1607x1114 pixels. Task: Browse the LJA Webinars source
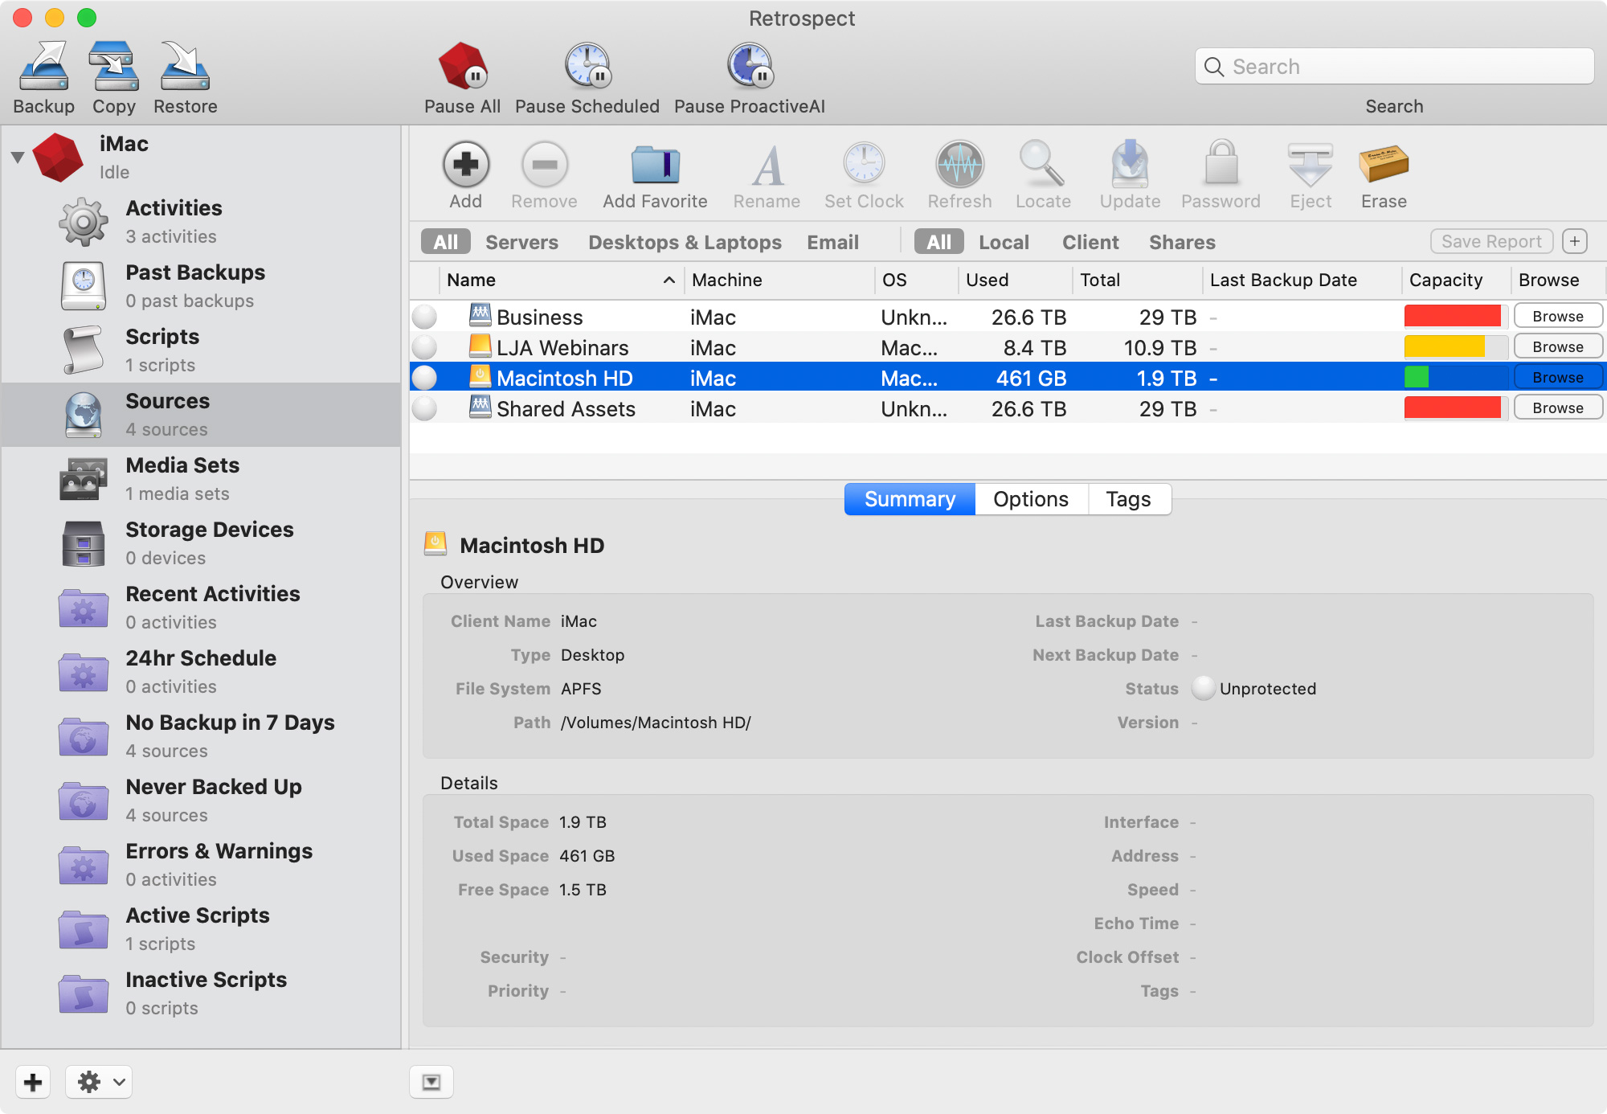[x=1558, y=346]
